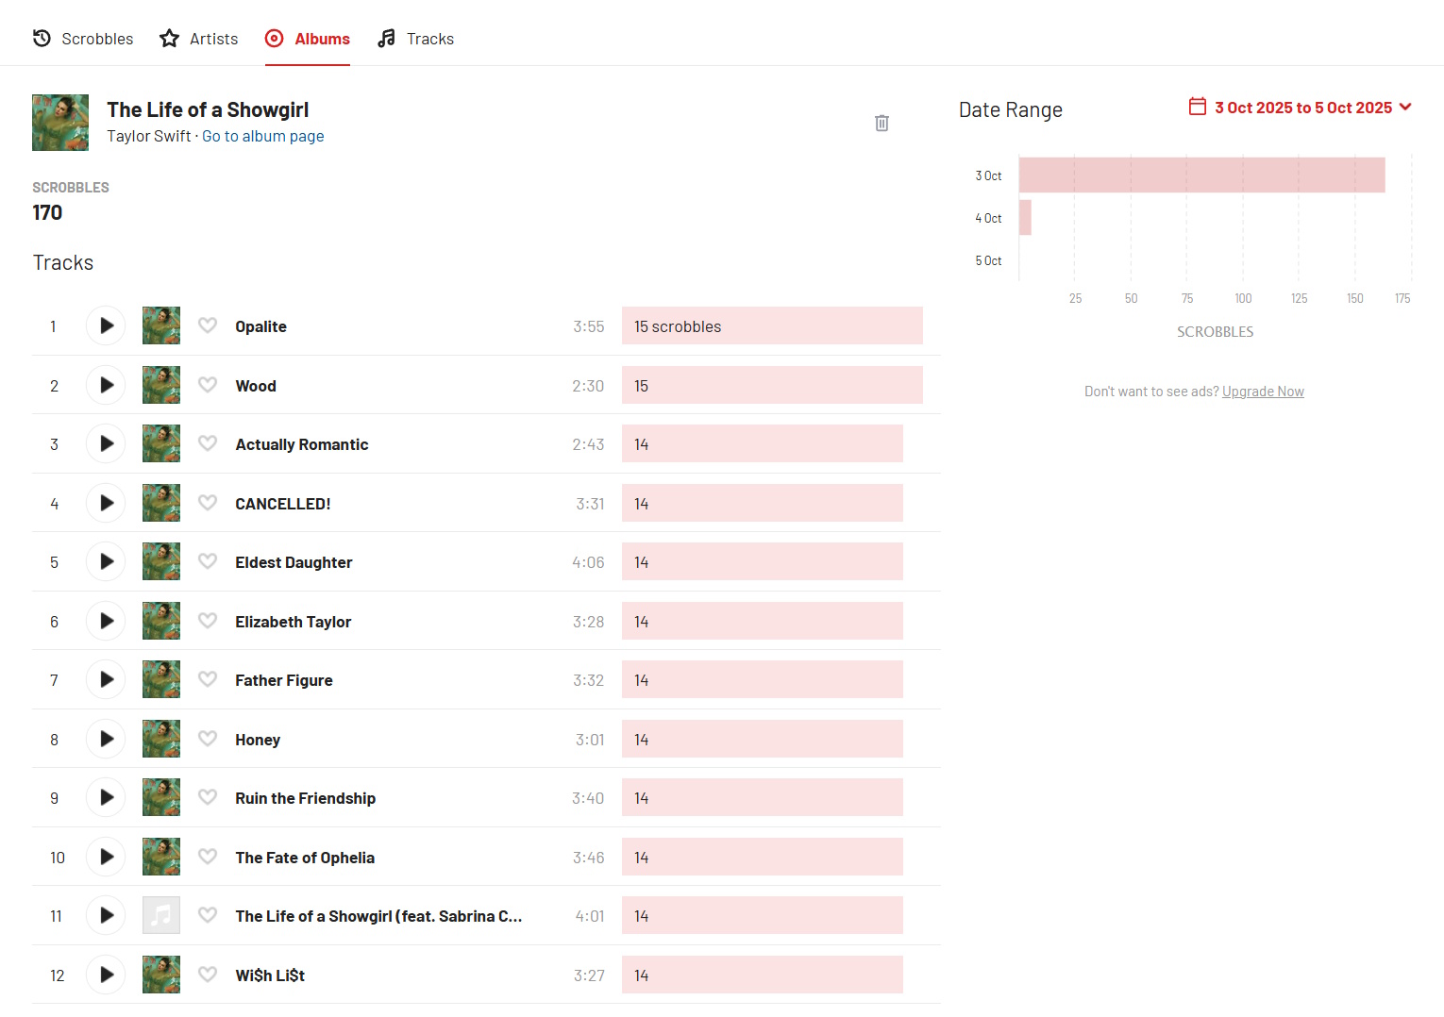Toggle heart for The Fate of Ophelia
Screen dimensions: 1444x1017
pyautogui.click(x=208, y=857)
